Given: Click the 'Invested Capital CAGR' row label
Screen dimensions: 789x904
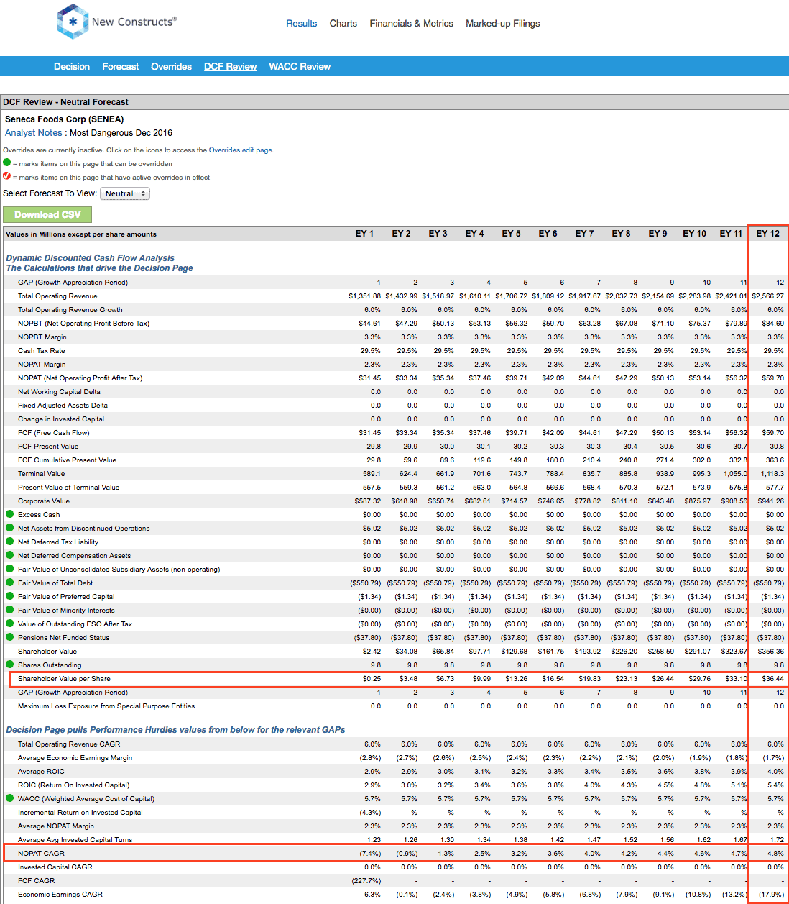Looking at the screenshot, I should coord(55,867).
